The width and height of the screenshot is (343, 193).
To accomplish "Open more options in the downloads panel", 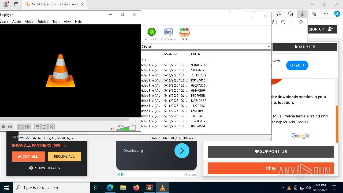I will [292, 22].
